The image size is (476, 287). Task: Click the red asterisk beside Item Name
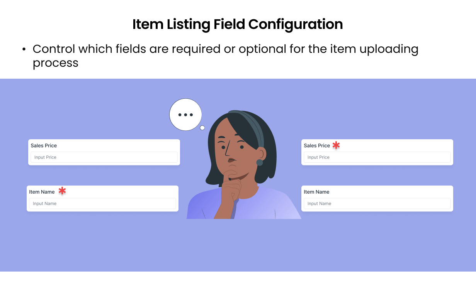(x=62, y=191)
